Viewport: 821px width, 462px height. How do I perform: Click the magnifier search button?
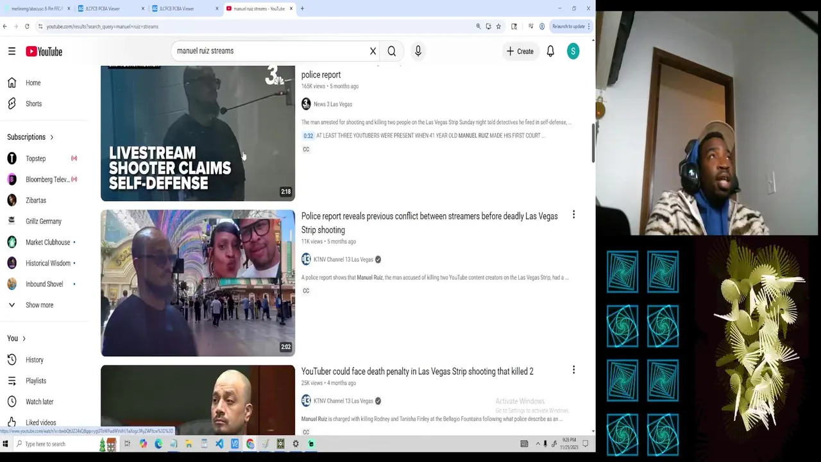point(392,51)
